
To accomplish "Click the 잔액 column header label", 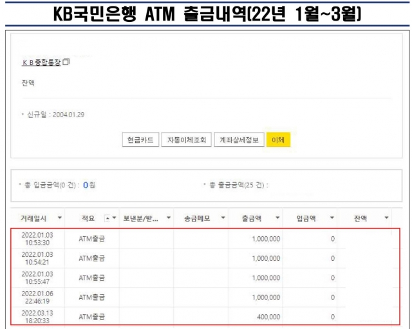I will click(x=360, y=218).
